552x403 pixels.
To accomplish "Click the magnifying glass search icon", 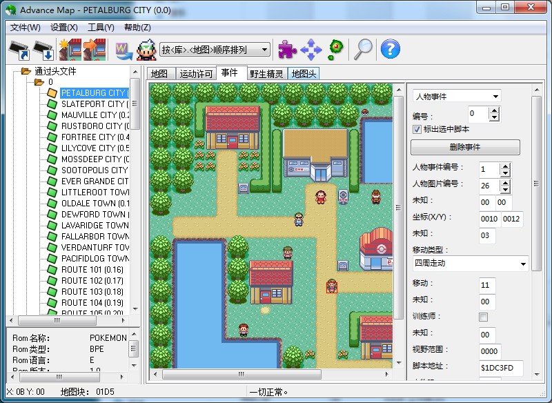I will 363,49.
